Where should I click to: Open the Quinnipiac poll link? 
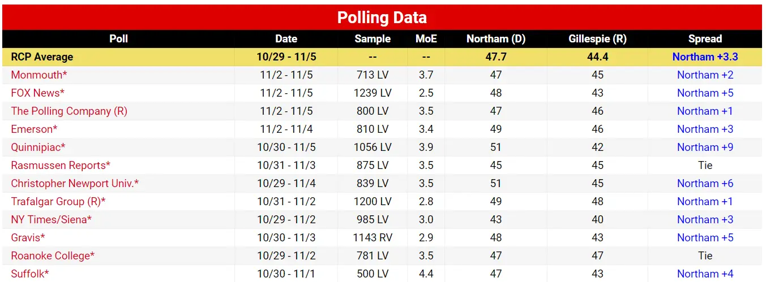(x=38, y=147)
